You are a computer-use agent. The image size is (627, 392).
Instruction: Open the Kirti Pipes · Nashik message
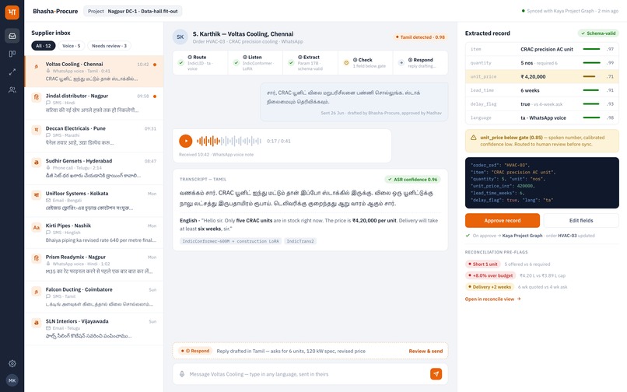pyautogui.click(x=94, y=233)
